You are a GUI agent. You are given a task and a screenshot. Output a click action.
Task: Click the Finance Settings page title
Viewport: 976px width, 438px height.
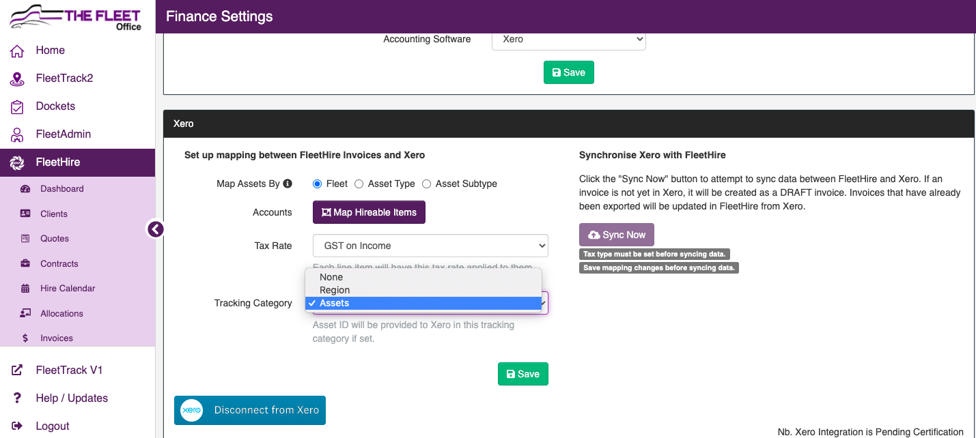(x=219, y=16)
